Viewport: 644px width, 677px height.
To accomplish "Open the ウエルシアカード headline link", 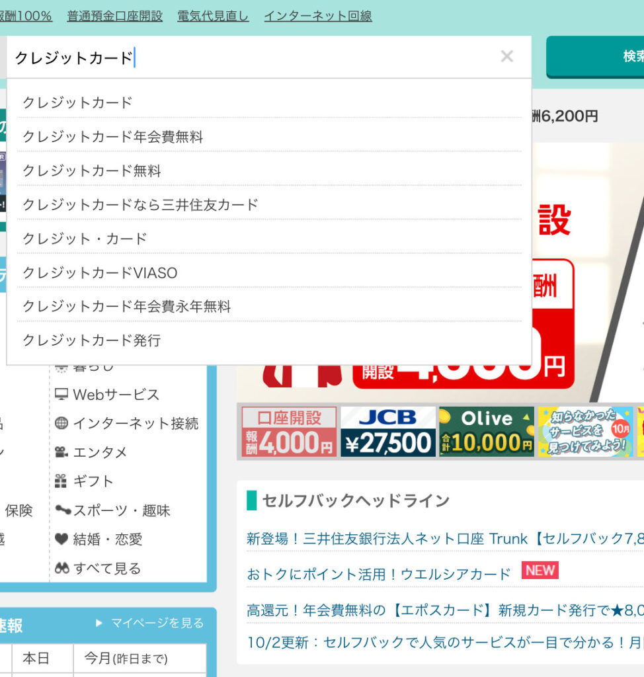I will point(378,574).
